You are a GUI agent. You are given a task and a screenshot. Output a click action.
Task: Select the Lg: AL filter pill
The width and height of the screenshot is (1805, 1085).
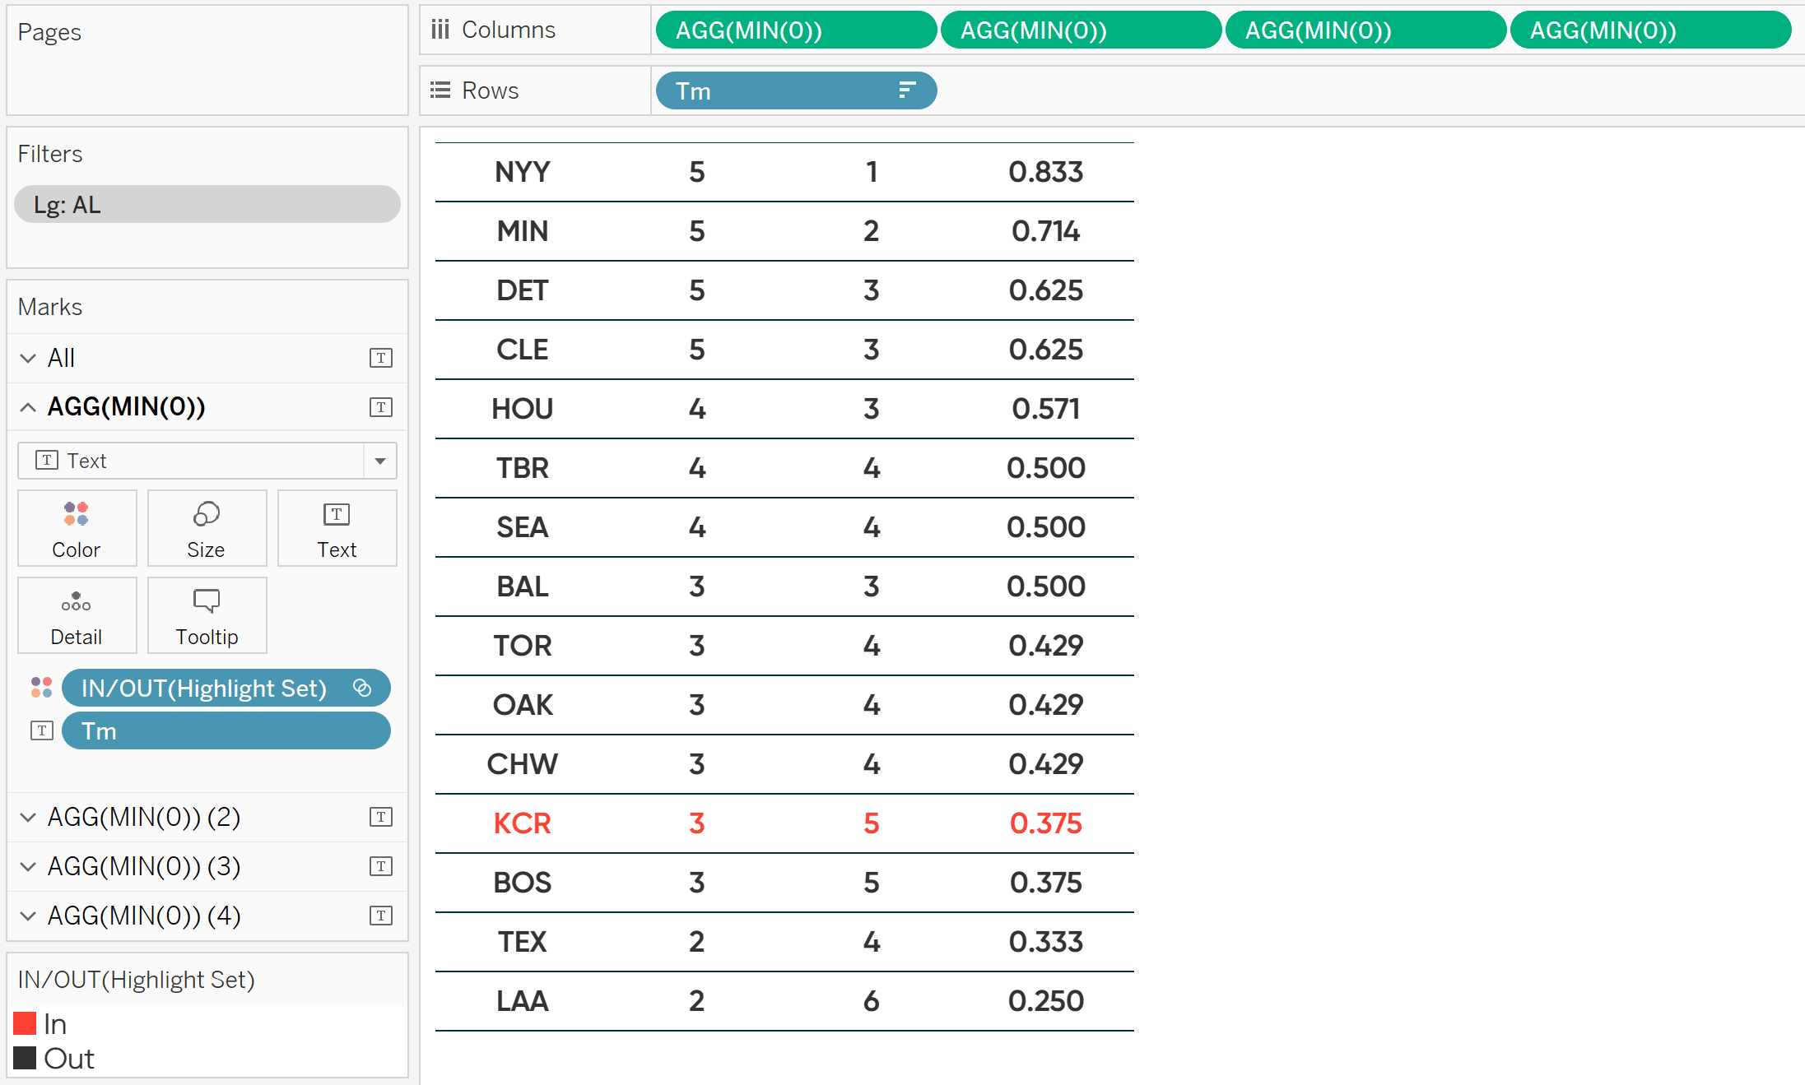point(207,204)
